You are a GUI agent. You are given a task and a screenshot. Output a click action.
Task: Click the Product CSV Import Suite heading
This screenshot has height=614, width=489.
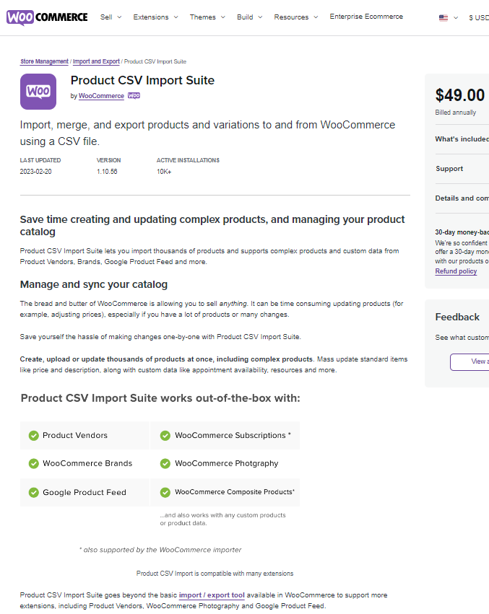(142, 80)
